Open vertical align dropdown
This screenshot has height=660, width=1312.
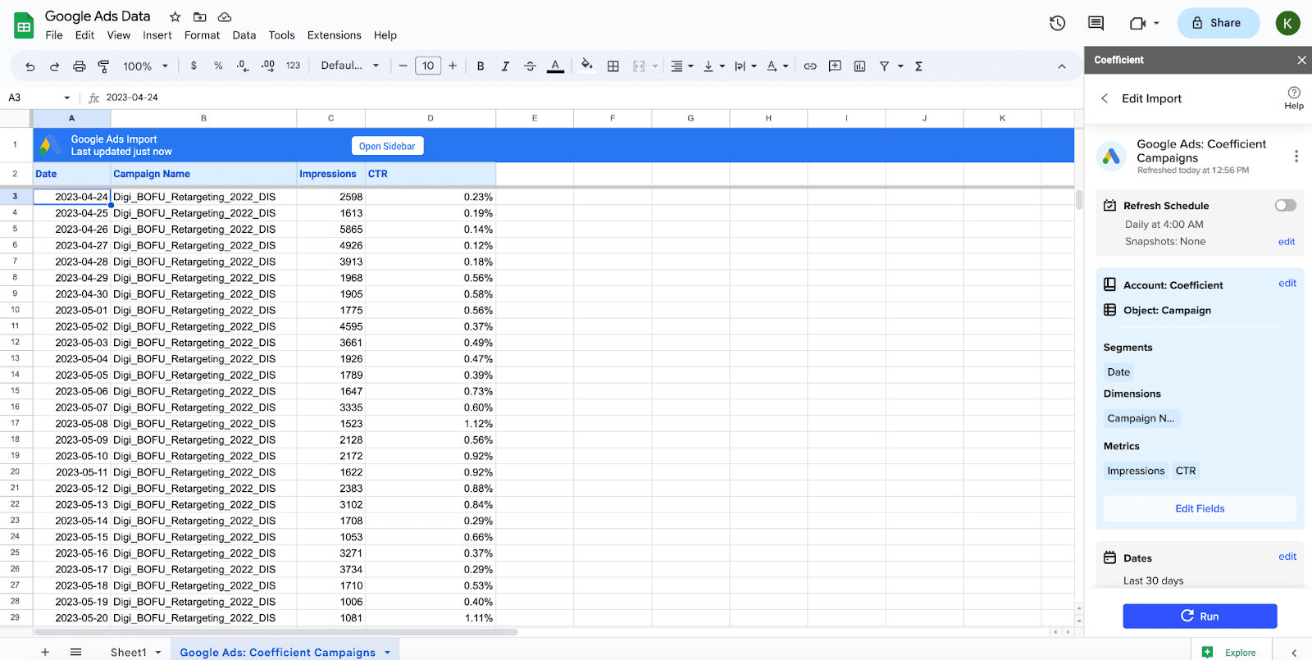pyautogui.click(x=714, y=66)
